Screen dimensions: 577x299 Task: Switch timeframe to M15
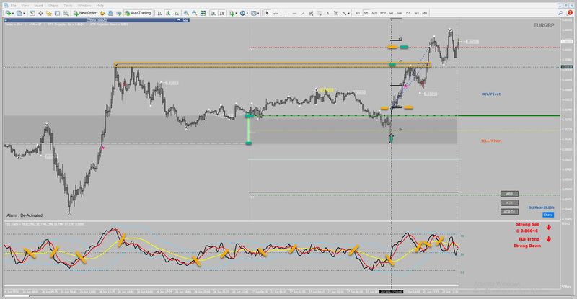coord(374,13)
